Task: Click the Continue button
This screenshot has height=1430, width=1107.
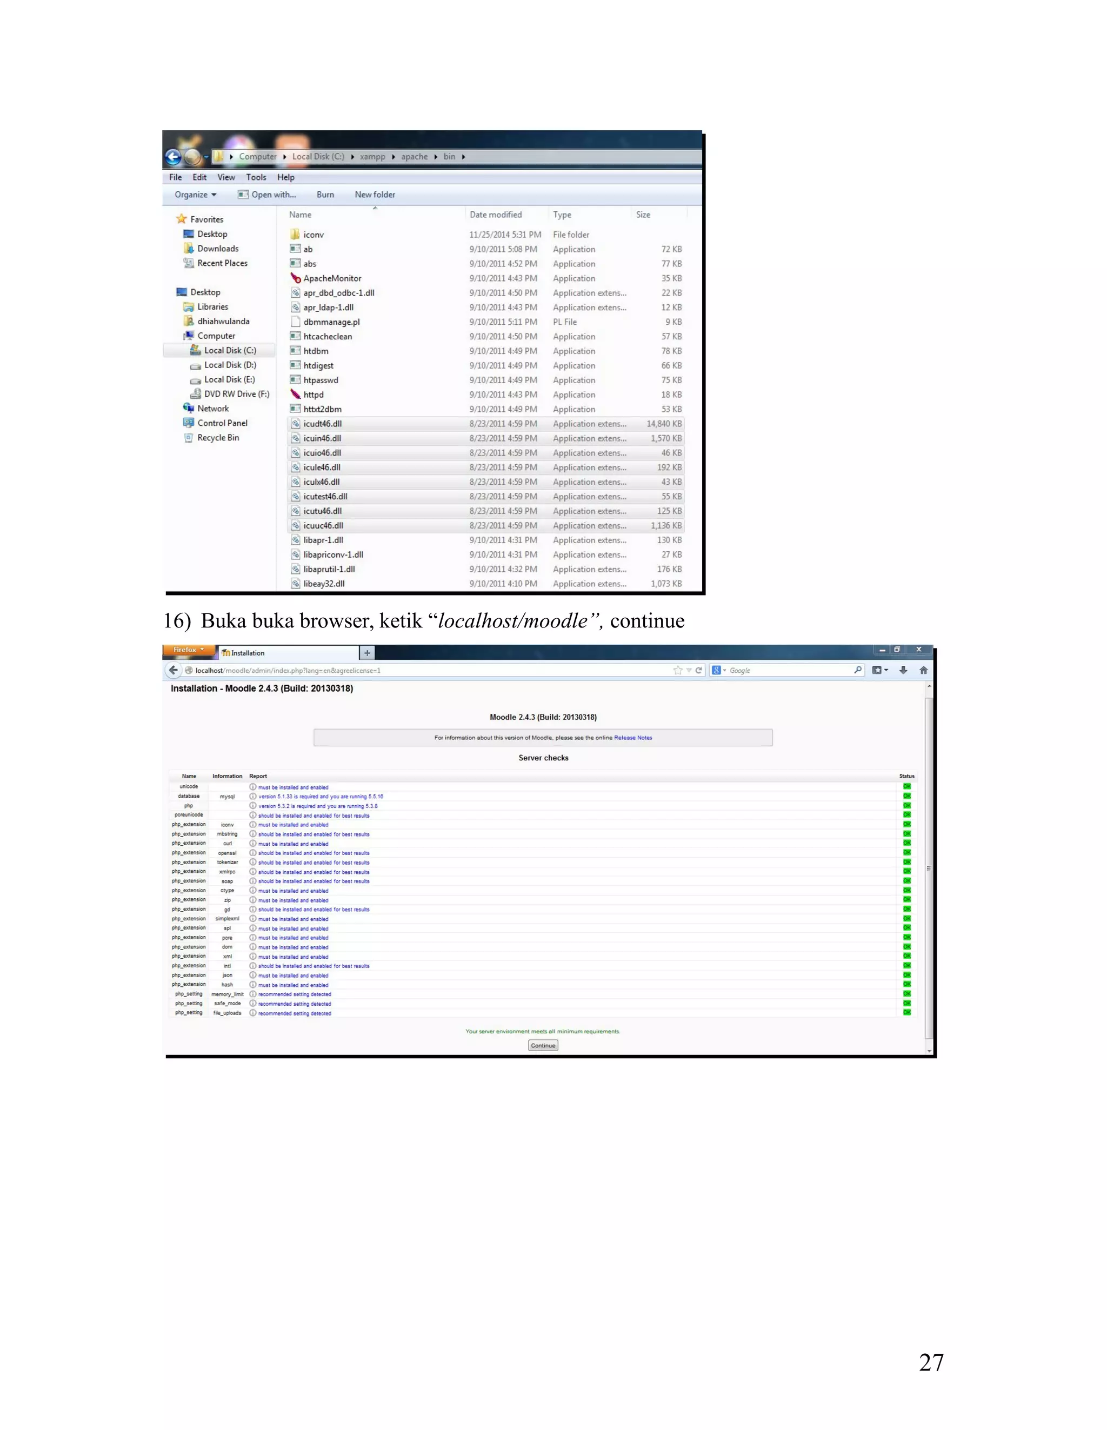Action: click(x=543, y=1046)
